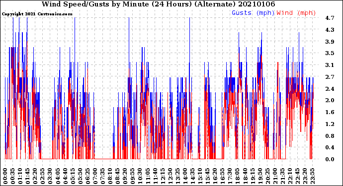Screen dimensions: 343x186
Task: Click the 16:55 time label
Action: (x=223, y=176)
